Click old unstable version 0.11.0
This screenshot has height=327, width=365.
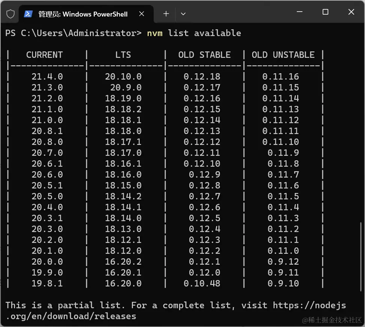283,251
